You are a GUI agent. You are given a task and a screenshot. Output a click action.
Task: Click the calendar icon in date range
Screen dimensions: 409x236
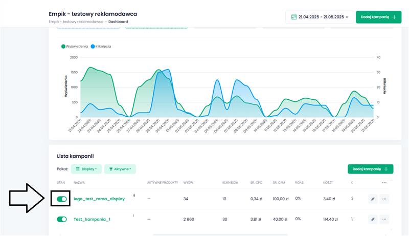click(294, 17)
